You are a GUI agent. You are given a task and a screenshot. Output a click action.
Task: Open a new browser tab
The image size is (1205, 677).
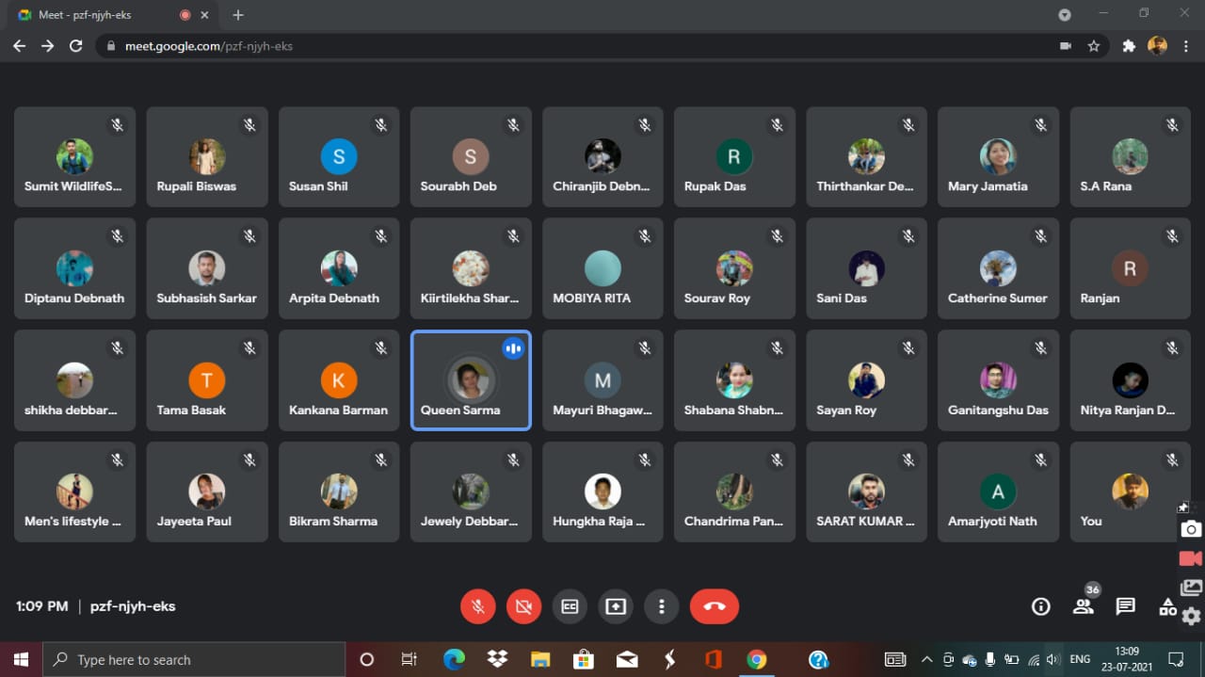[238, 15]
